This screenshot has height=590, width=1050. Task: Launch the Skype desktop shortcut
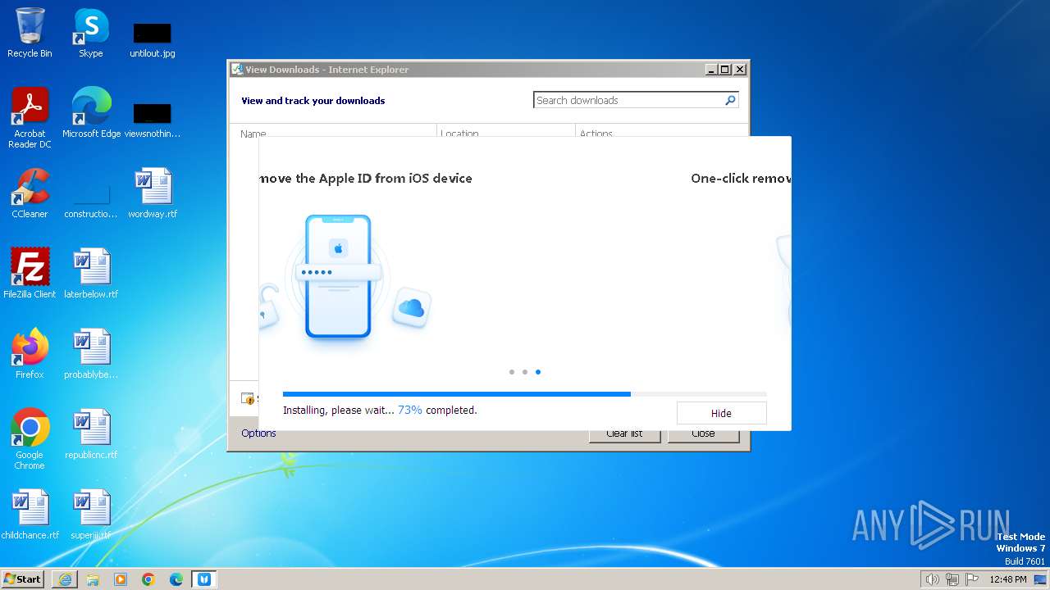point(90,33)
